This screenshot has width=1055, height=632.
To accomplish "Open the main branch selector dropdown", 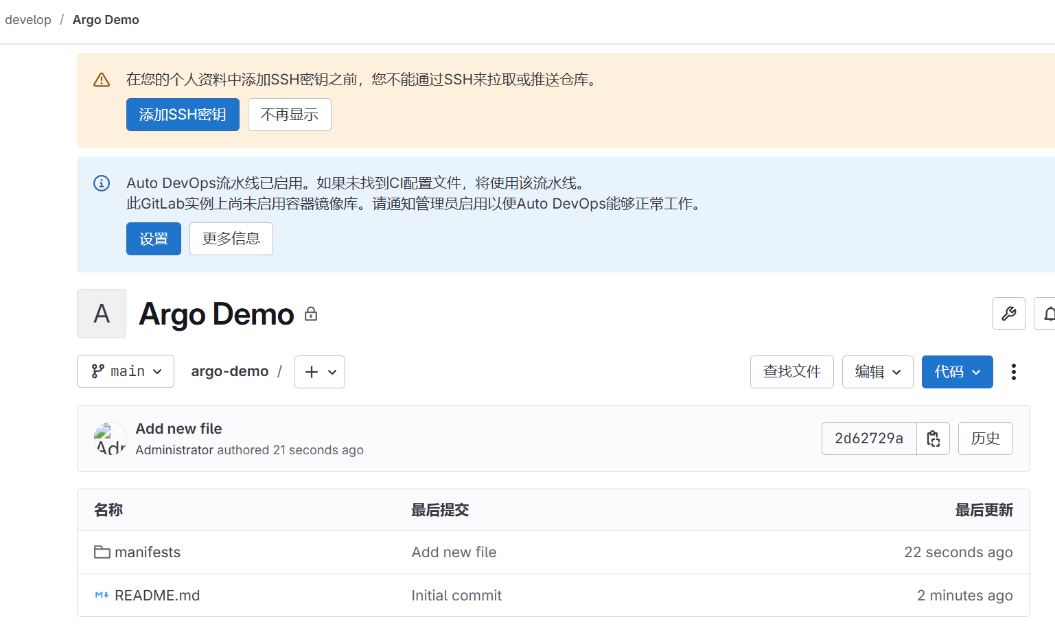I will (x=126, y=371).
